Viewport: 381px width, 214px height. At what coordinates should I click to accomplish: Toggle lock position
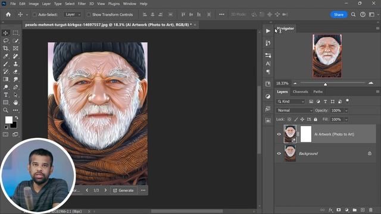point(302,119)
